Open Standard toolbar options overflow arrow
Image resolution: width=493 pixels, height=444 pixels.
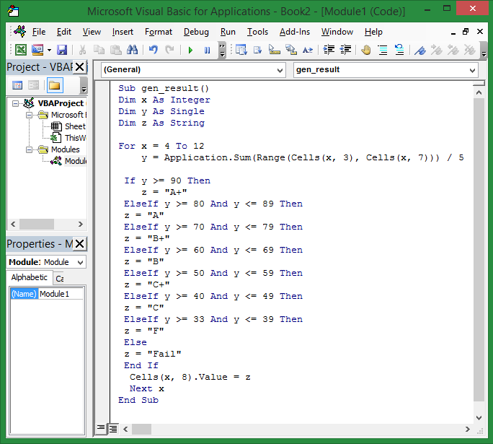tap(222, 51)
